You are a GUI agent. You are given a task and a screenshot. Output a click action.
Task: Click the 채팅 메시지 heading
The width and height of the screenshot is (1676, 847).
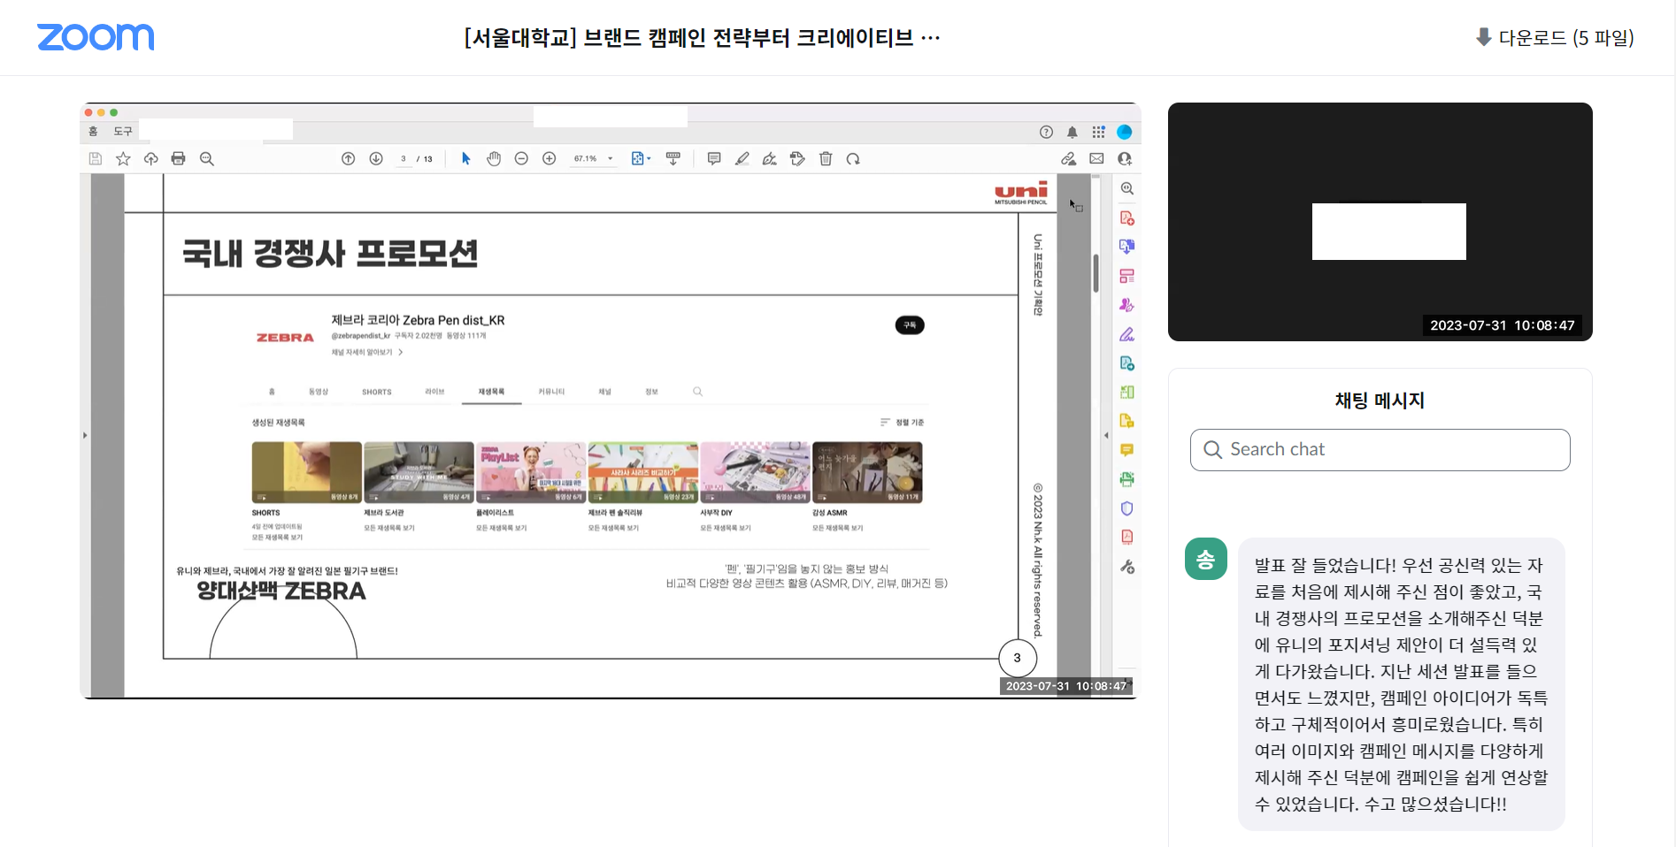click(1380, 401)
